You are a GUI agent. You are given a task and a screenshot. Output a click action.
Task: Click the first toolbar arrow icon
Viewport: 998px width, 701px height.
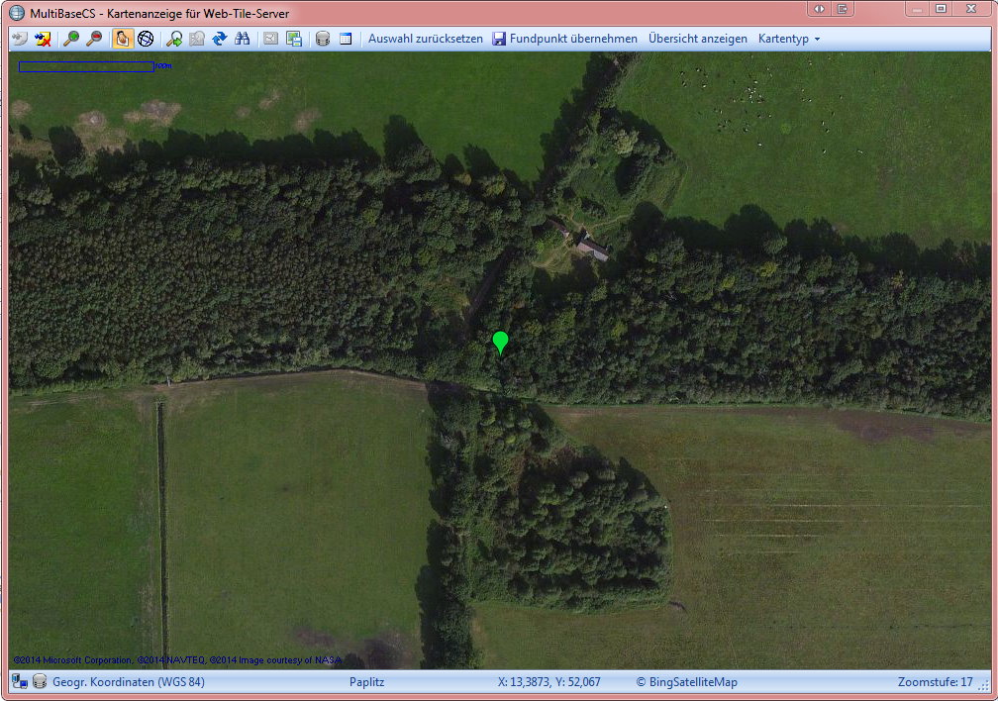point(20,39)
